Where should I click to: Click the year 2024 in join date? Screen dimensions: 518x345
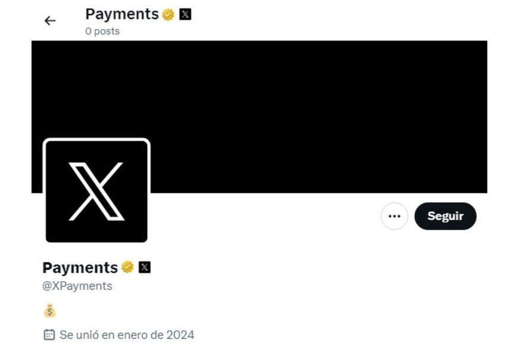(x=180, y=335)
